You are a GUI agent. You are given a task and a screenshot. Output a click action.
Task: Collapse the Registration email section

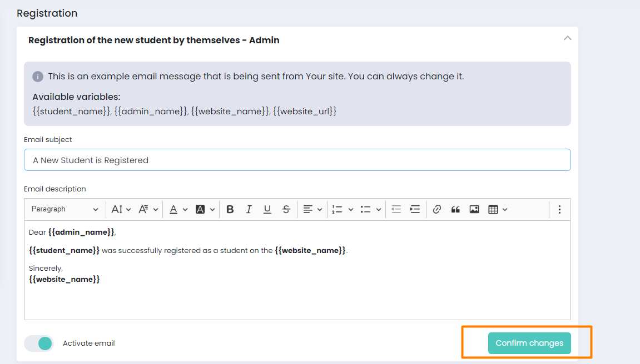[567, 38]
